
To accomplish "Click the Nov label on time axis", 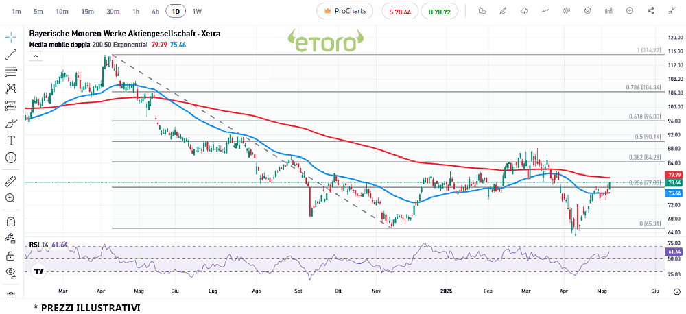I will (x=375, y=290).
